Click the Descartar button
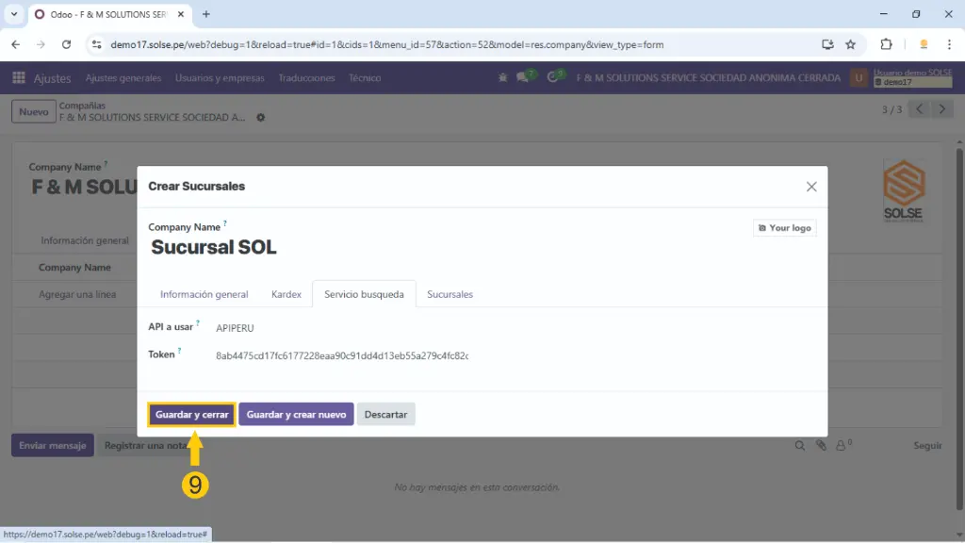This screenshot has height=543, width=965. (385, 415)
